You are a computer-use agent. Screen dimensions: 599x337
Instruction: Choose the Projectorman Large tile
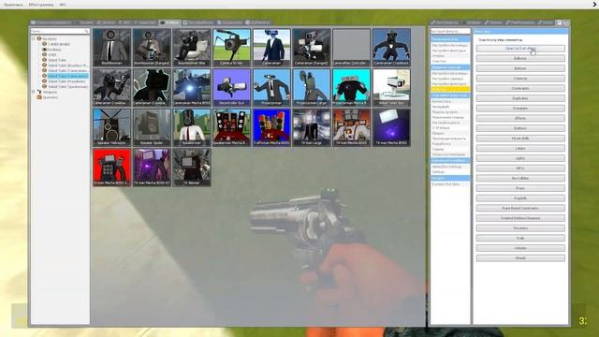click(312, 87)
